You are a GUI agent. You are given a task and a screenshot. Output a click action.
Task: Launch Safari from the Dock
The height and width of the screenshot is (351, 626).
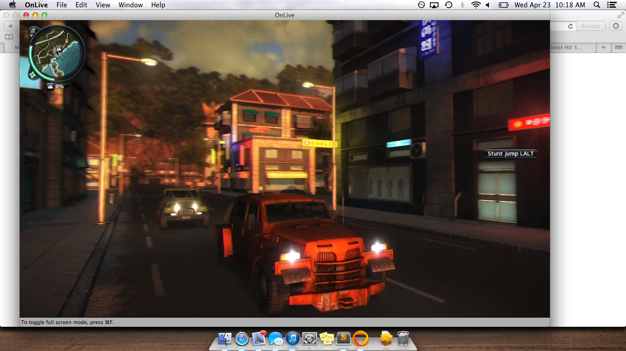242,339
